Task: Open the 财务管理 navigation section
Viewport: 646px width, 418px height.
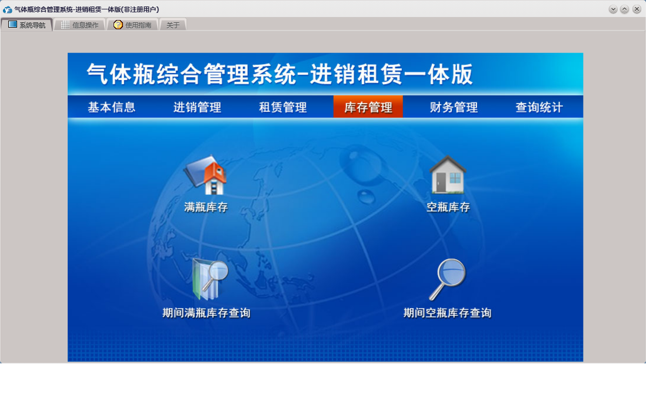Action: (x=454, y=107)
